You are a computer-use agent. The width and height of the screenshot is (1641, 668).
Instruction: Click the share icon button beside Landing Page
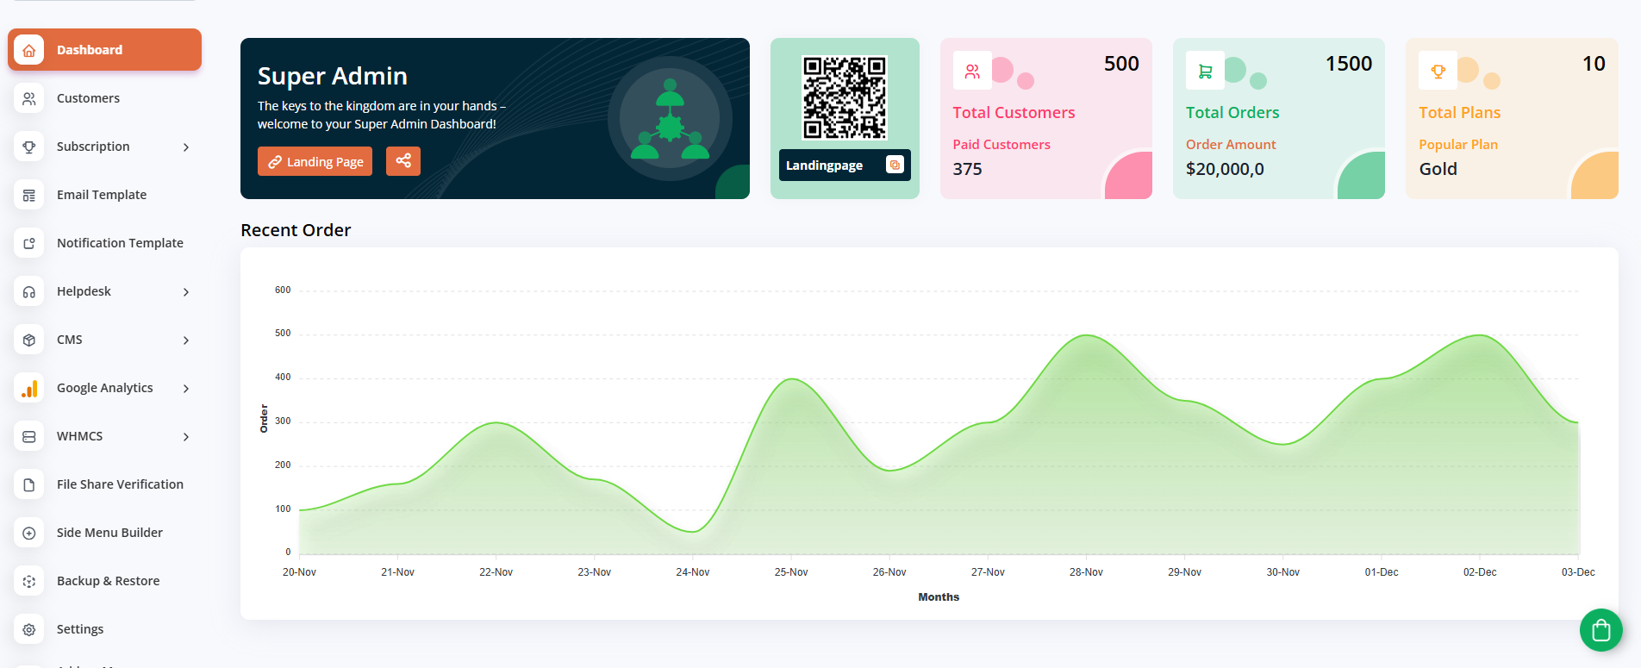pyautogui.click(x=402, y=161)
